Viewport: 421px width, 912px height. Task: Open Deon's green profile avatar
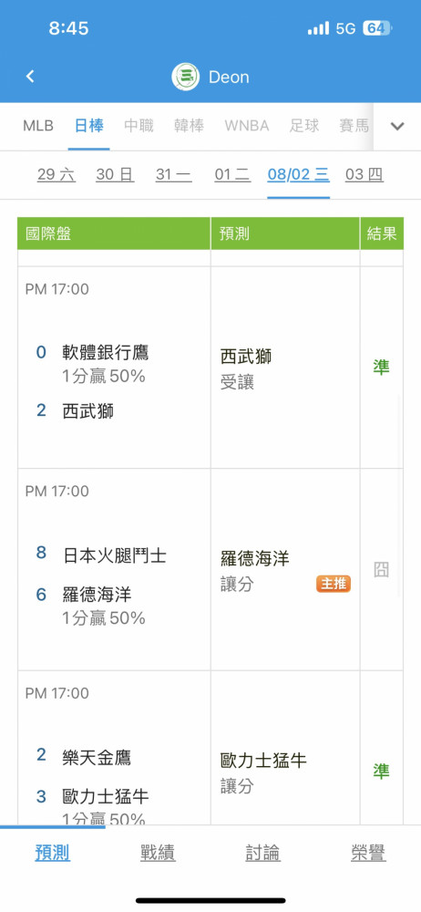click(x=186, y=78)
